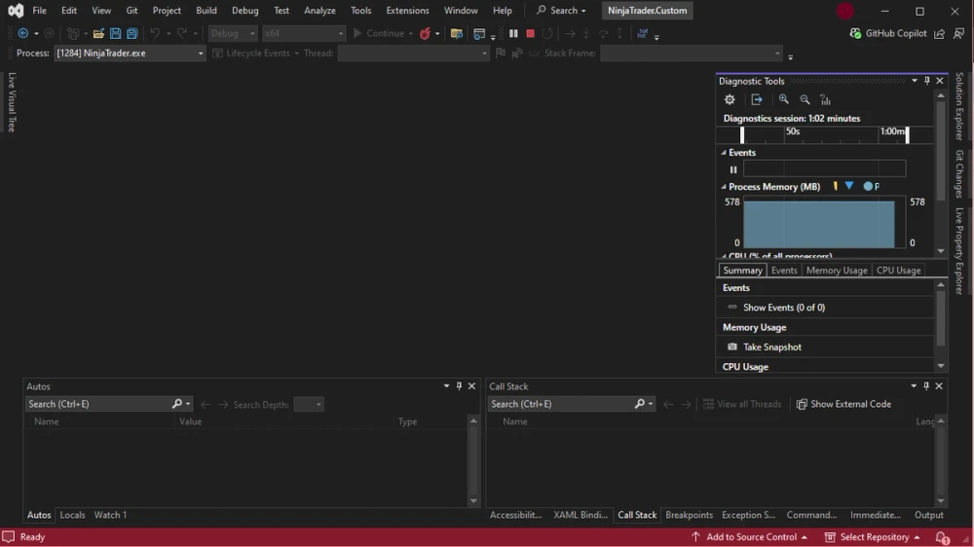Click the 1:00min timeline selection handle

907,134
